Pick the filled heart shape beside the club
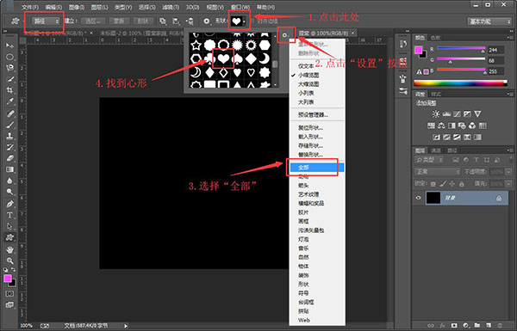 [x=223, y=59]
